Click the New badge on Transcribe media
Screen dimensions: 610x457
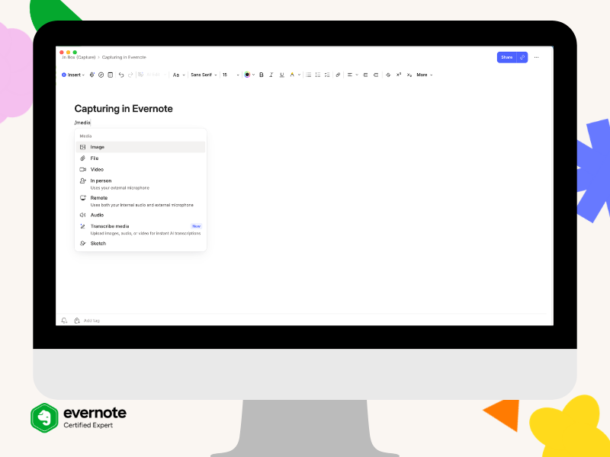pyautogui.click(x=197, y=226)
